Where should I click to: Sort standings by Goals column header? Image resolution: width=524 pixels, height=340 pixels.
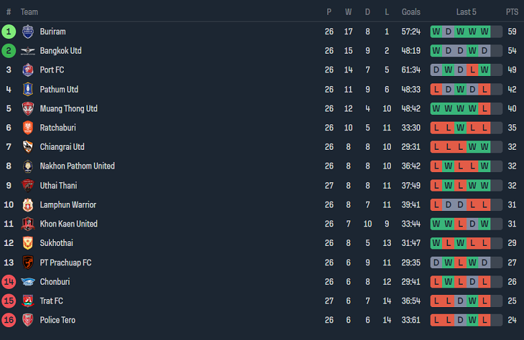411,12
